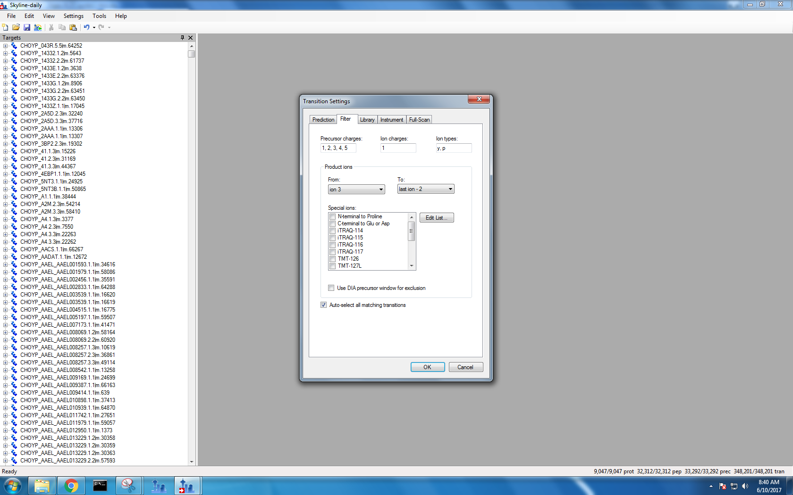Click protein icon of CHOYP_2A5D.2.3|m.32240
The width and height of the screenshot is (793, 495).
point(14,114)
